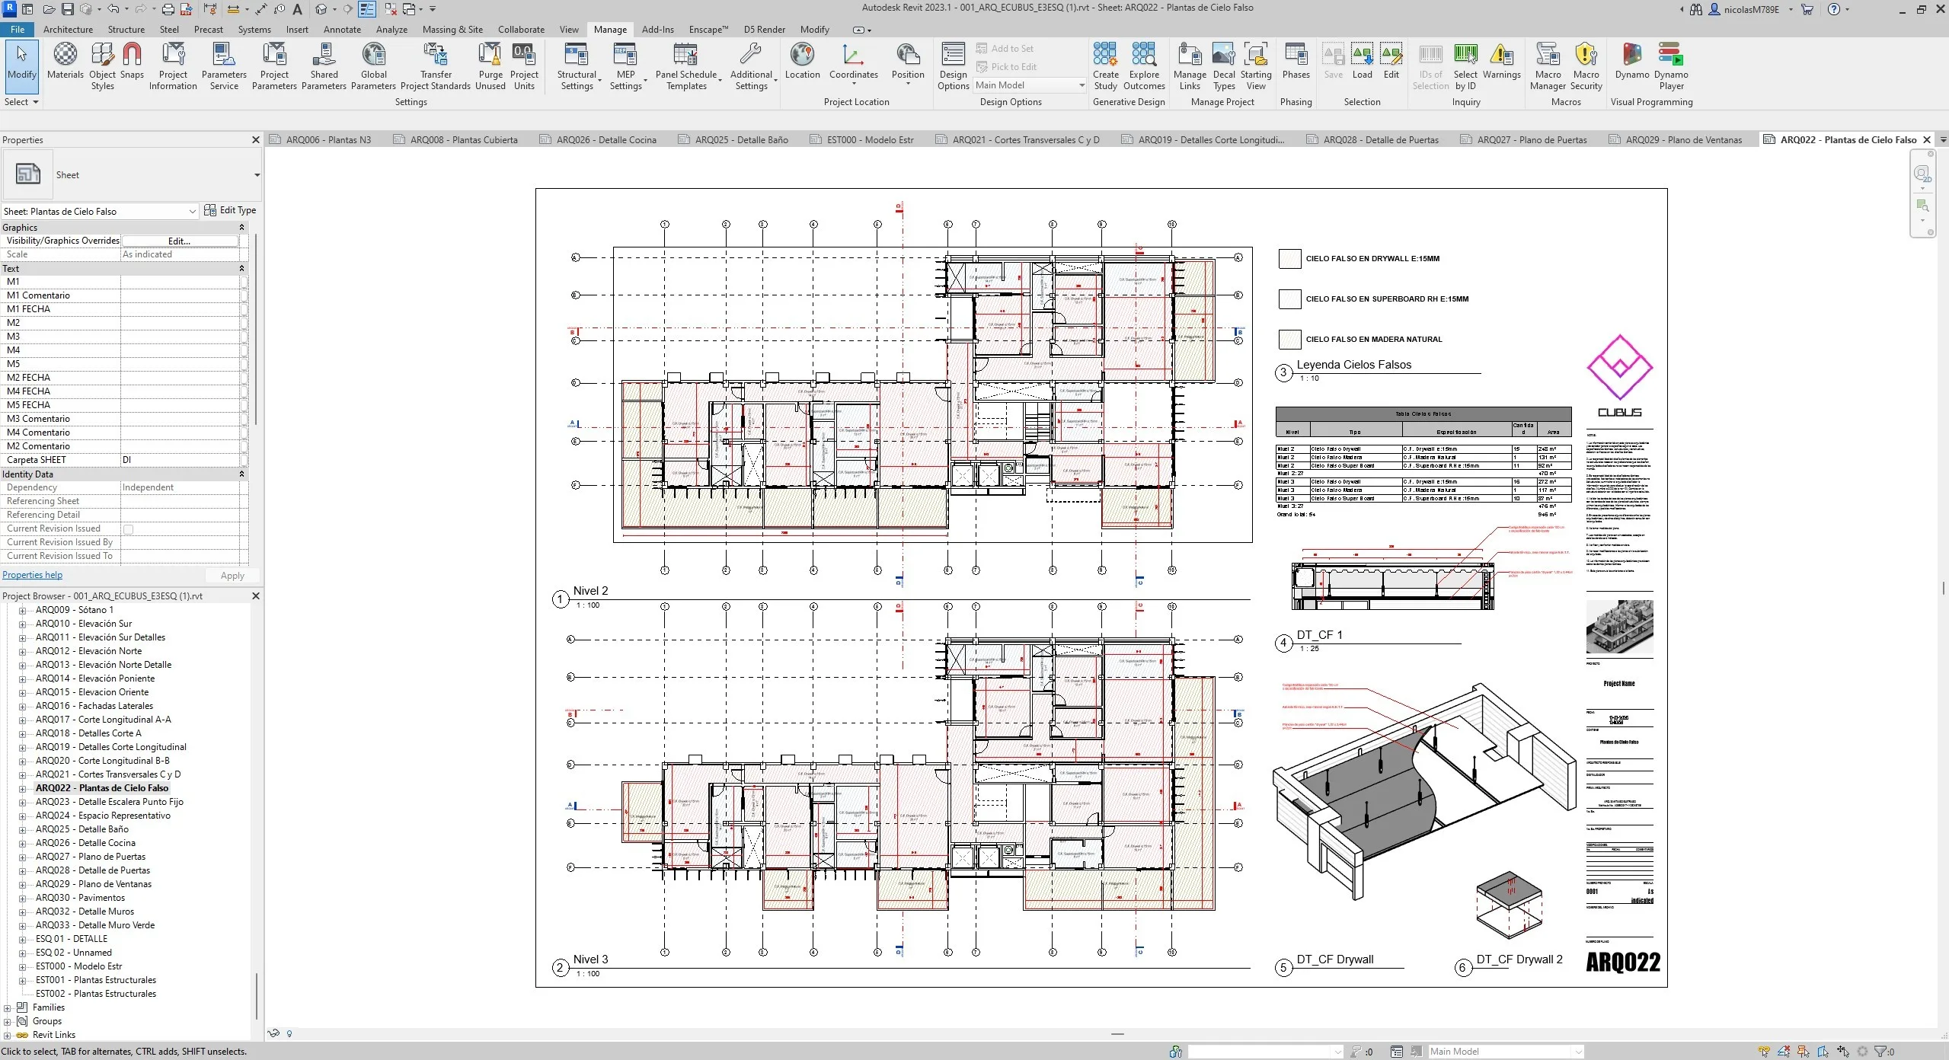Run Purge Unused
Viewport: 1949px width, 1060px height.
pyautogui.click(x=490, y=66)
